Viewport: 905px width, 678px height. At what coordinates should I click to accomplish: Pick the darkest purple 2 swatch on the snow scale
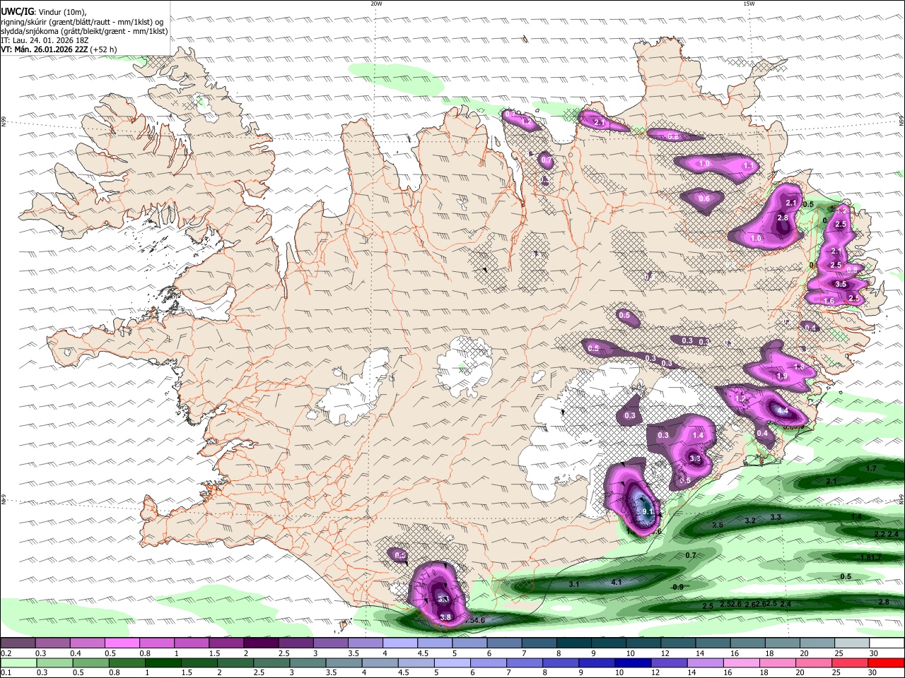[261, 643]
